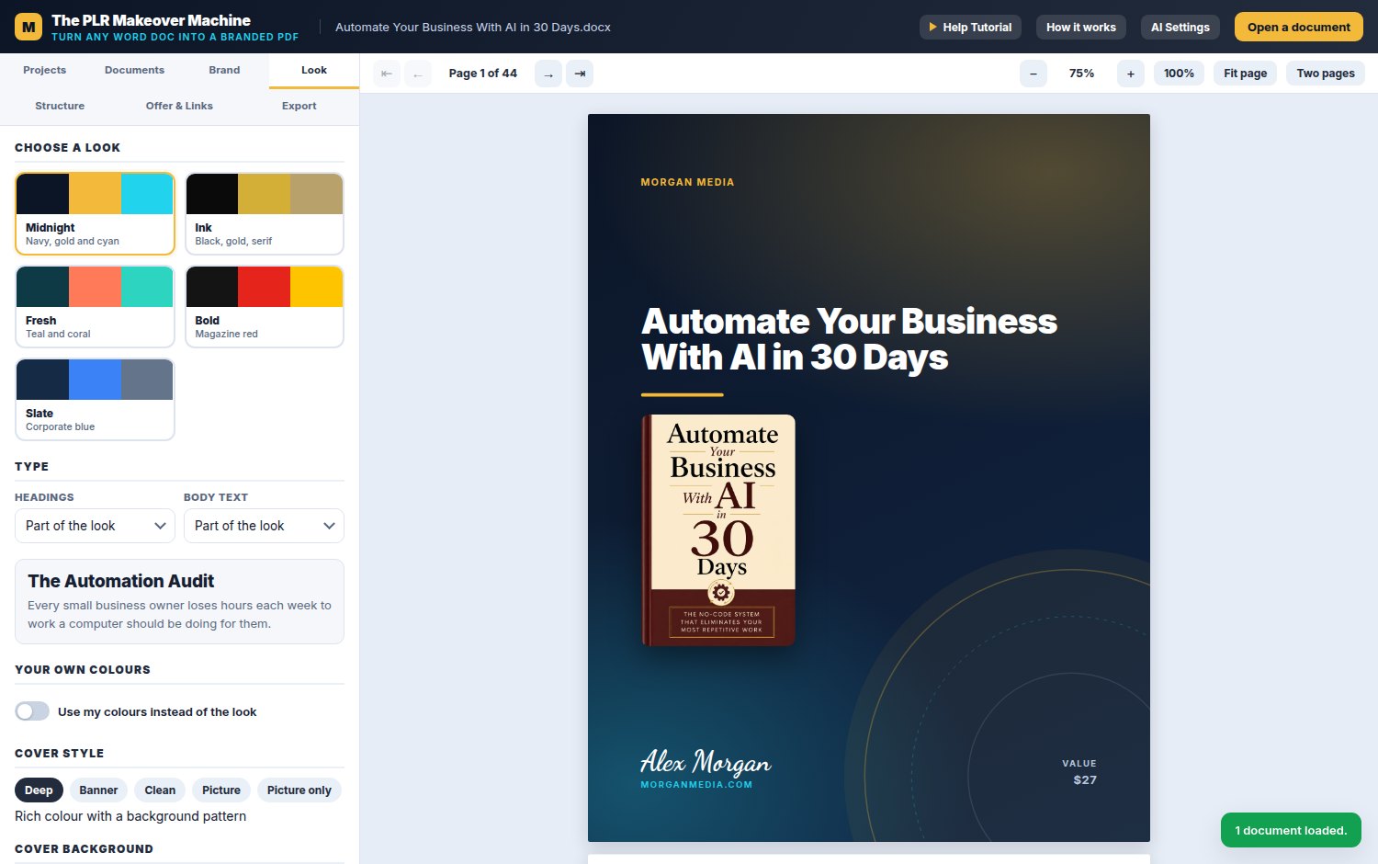Choose the Ink look
Viewport: 1378px width, 864px height.
click(265, 213)
